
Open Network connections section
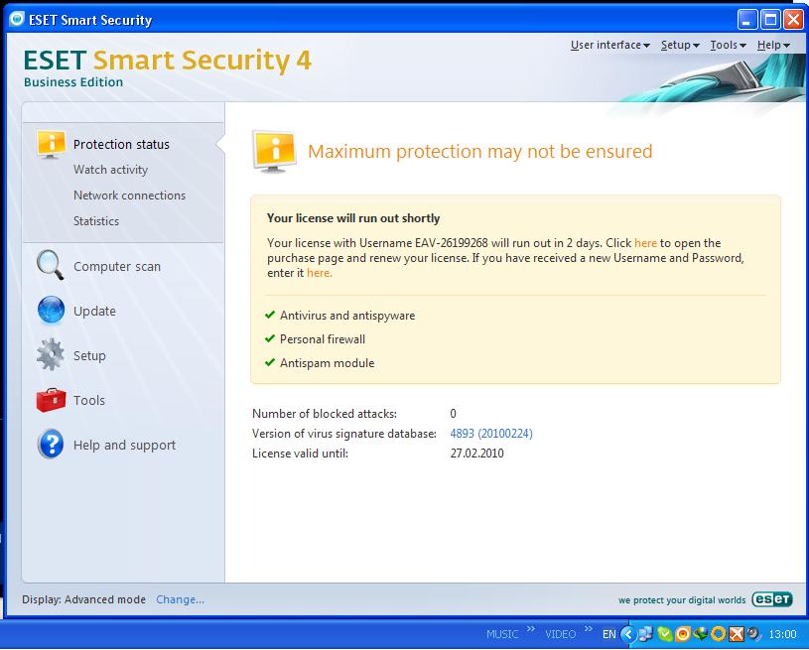(129, 195)
